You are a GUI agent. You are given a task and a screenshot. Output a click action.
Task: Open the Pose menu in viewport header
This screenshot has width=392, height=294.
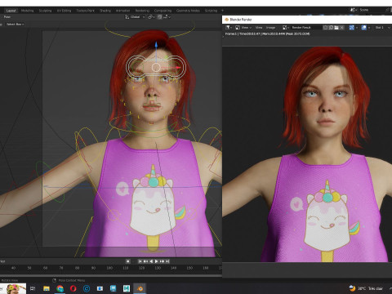point(7,17)
